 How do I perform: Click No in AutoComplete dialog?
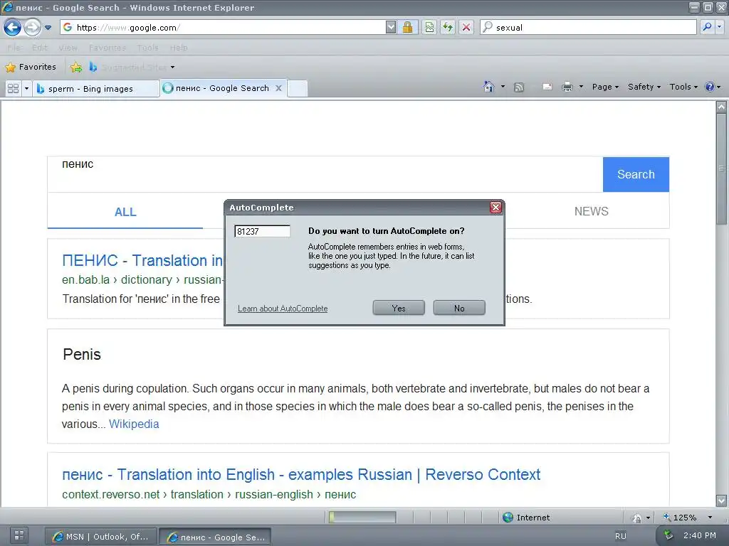click(x=459, y=308)
